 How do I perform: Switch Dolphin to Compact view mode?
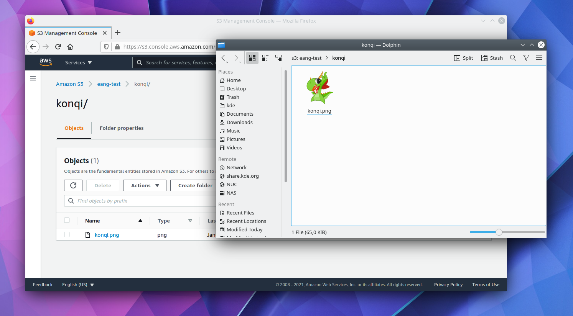click(x=265, y=58)
